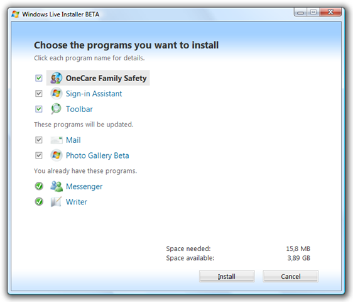View Messenger program details
The width and height of the screenshot is (353, 302).
click(84, 186)
